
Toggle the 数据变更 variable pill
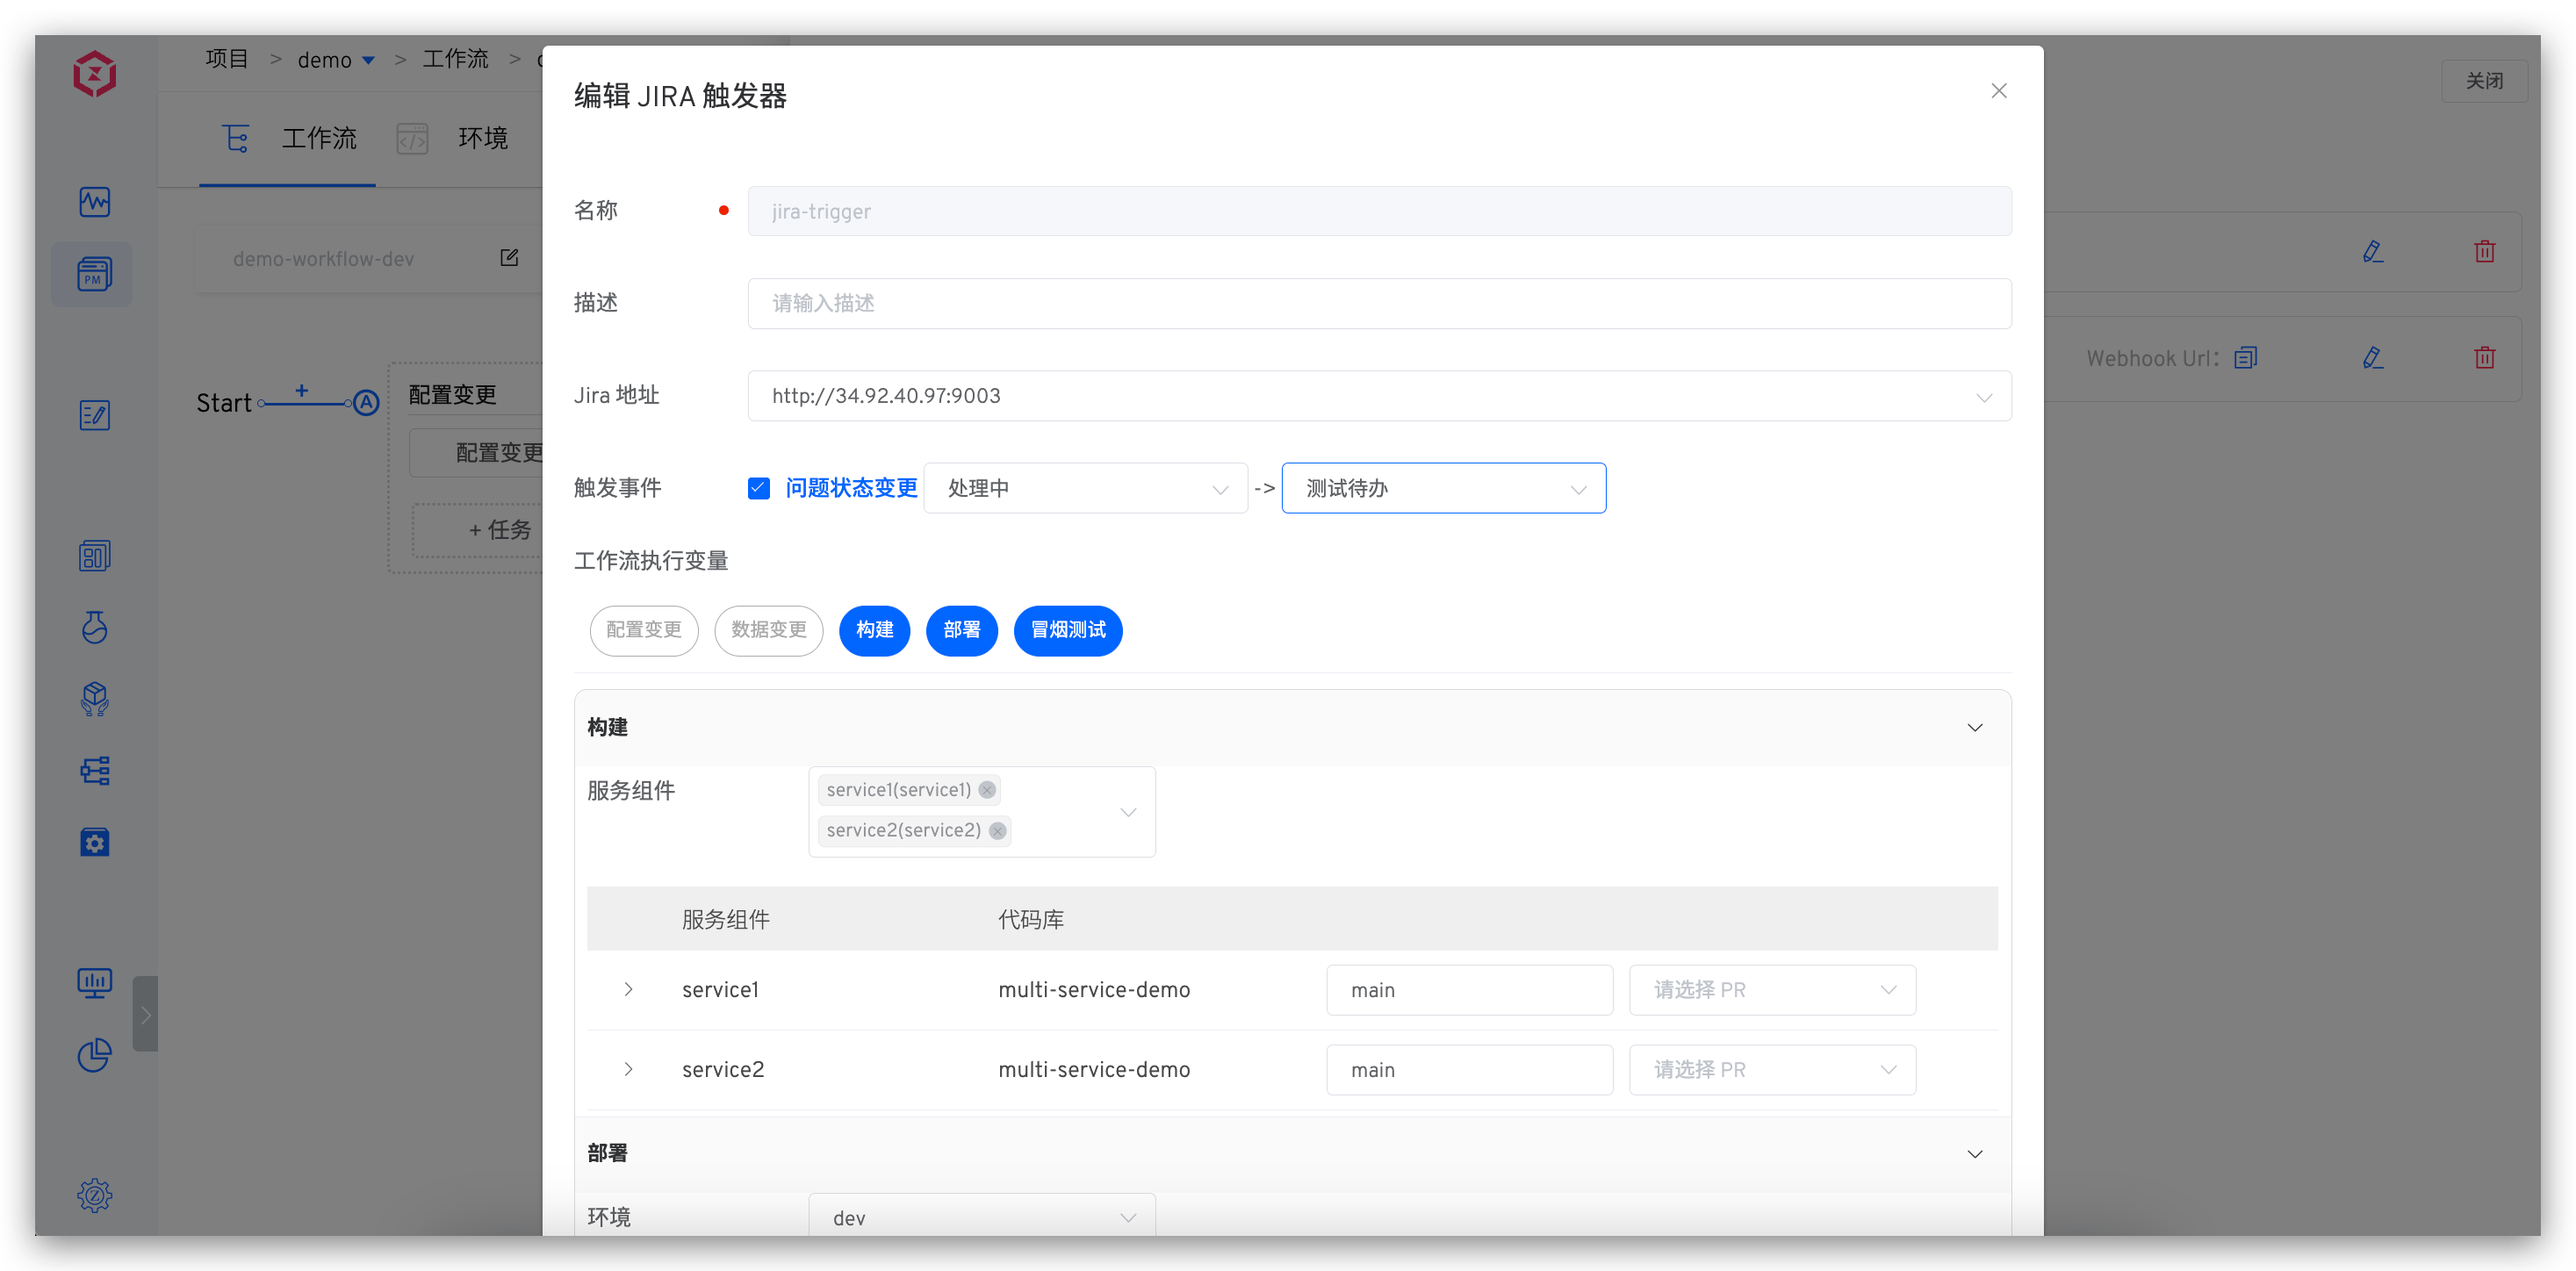768,631
